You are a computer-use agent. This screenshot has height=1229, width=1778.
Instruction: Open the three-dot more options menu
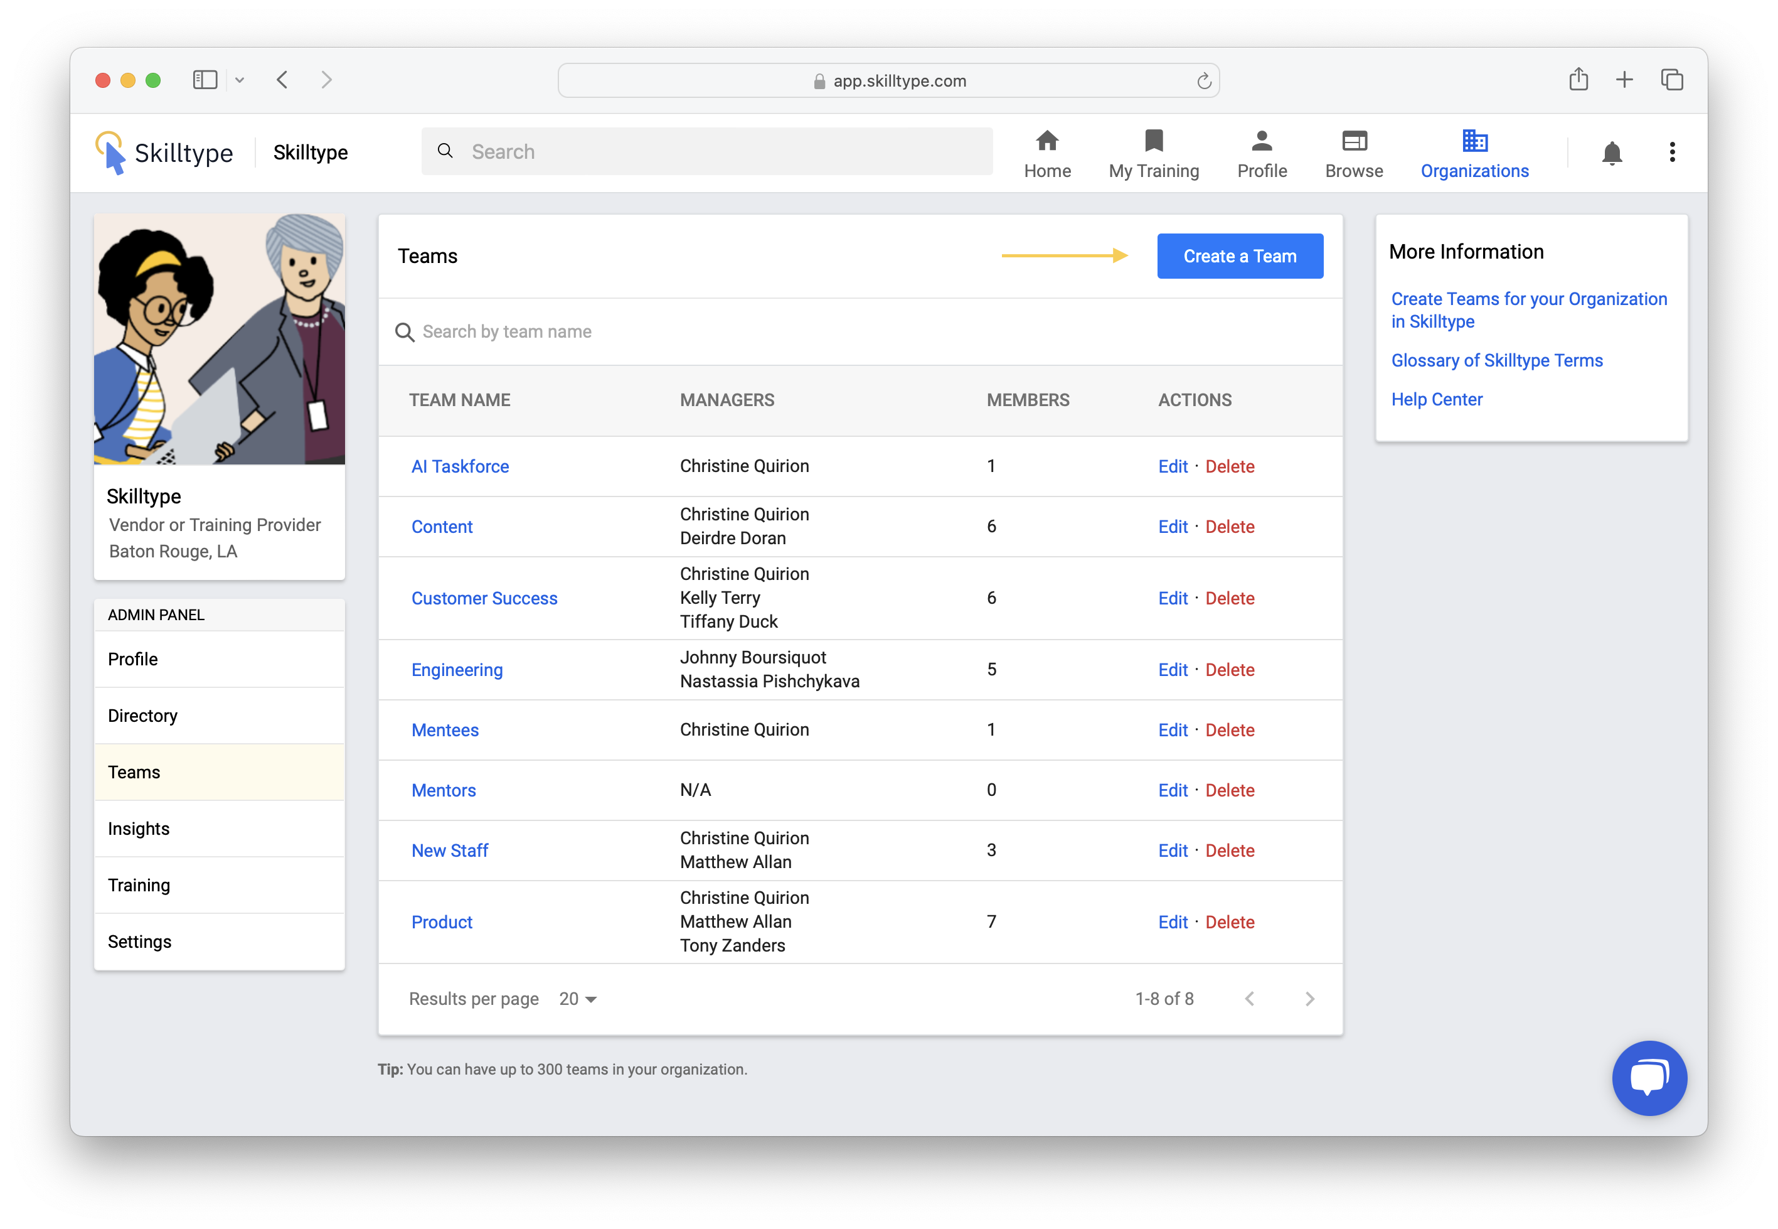coord(1672,153)
